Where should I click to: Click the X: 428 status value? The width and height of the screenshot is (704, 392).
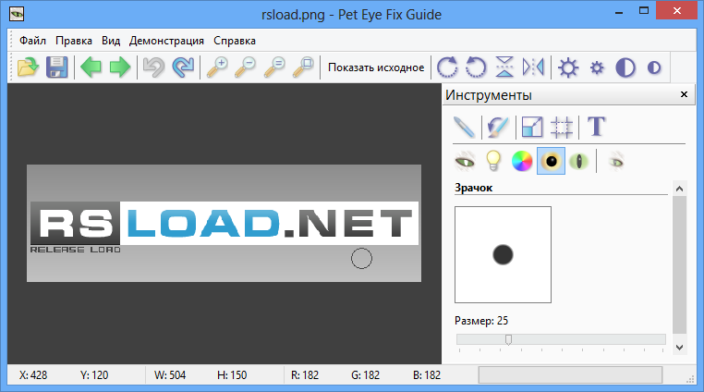[33, 375]
